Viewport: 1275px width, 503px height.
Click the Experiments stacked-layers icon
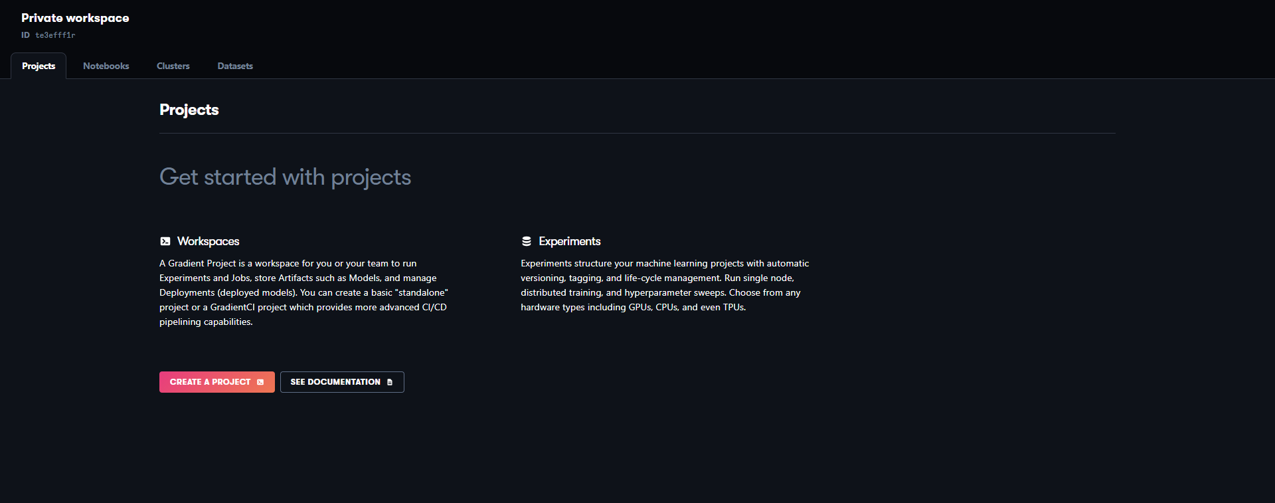coord(527,241)
